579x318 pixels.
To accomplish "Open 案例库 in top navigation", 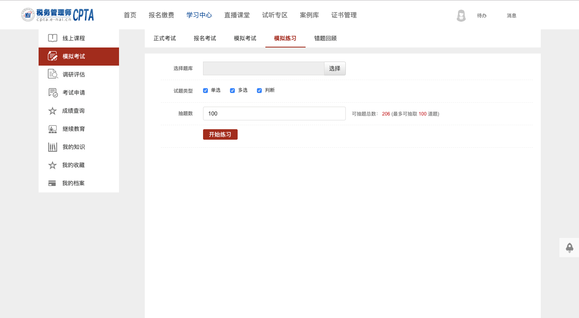I will pos(309,15).
